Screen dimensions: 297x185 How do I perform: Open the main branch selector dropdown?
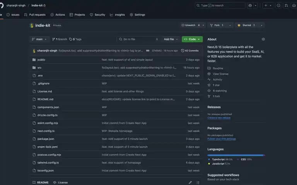[x=39, y=39]
